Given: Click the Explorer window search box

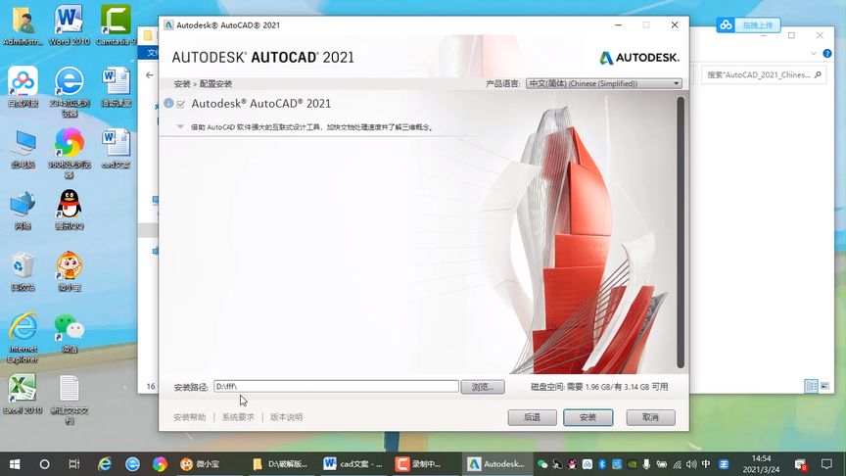Looking at the screenshot, I should [764, 75].
